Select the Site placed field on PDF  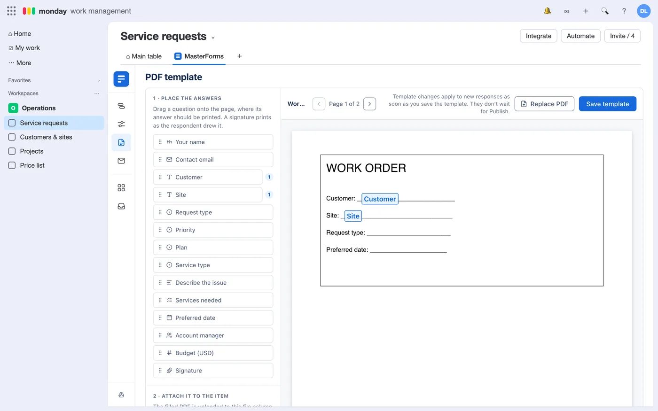coord(353,216)
